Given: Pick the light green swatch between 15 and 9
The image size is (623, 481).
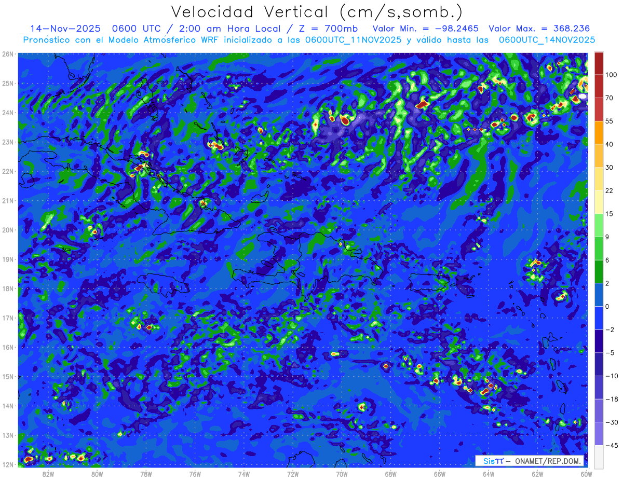Looking at the screenshot, I should tap(599, 226).
